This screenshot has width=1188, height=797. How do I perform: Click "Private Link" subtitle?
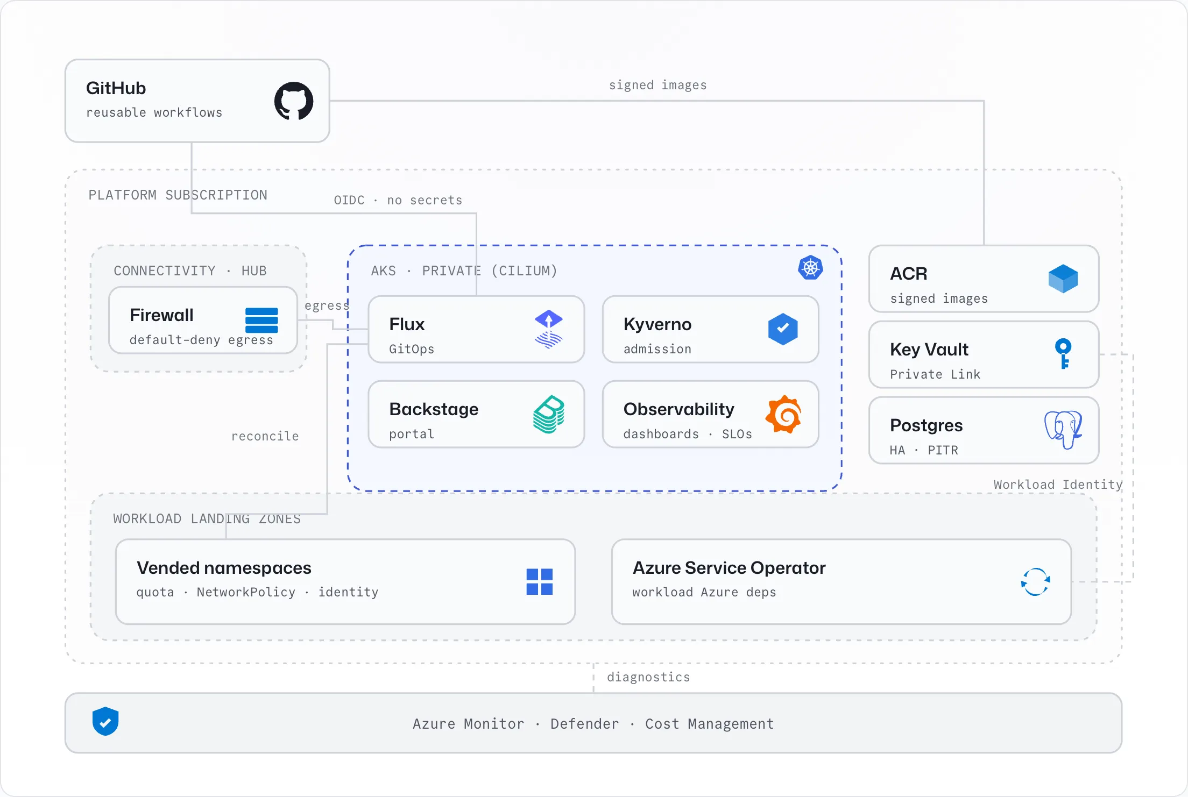click(935, 374)
